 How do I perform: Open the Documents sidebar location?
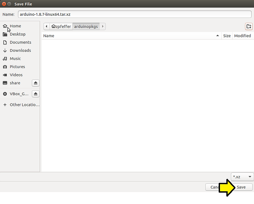click(20, 42)
